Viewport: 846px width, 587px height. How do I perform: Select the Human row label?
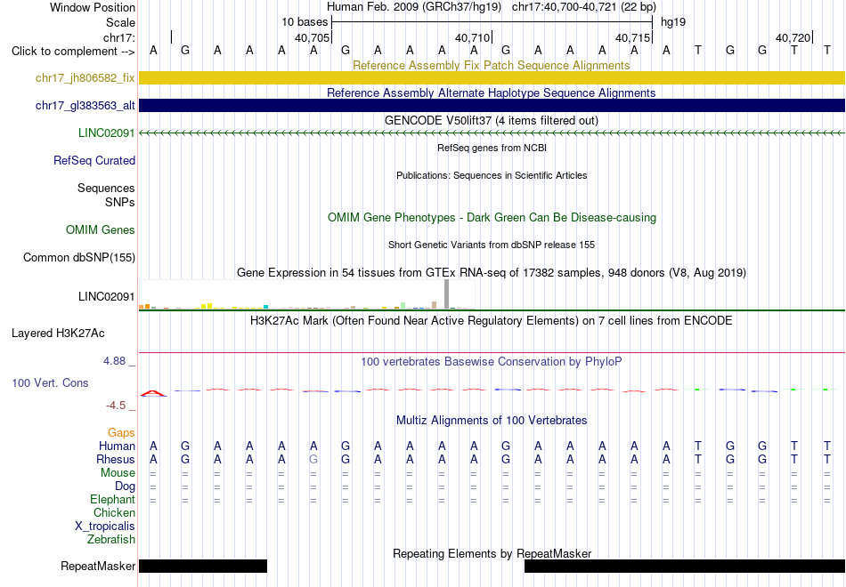coord(117,446)
